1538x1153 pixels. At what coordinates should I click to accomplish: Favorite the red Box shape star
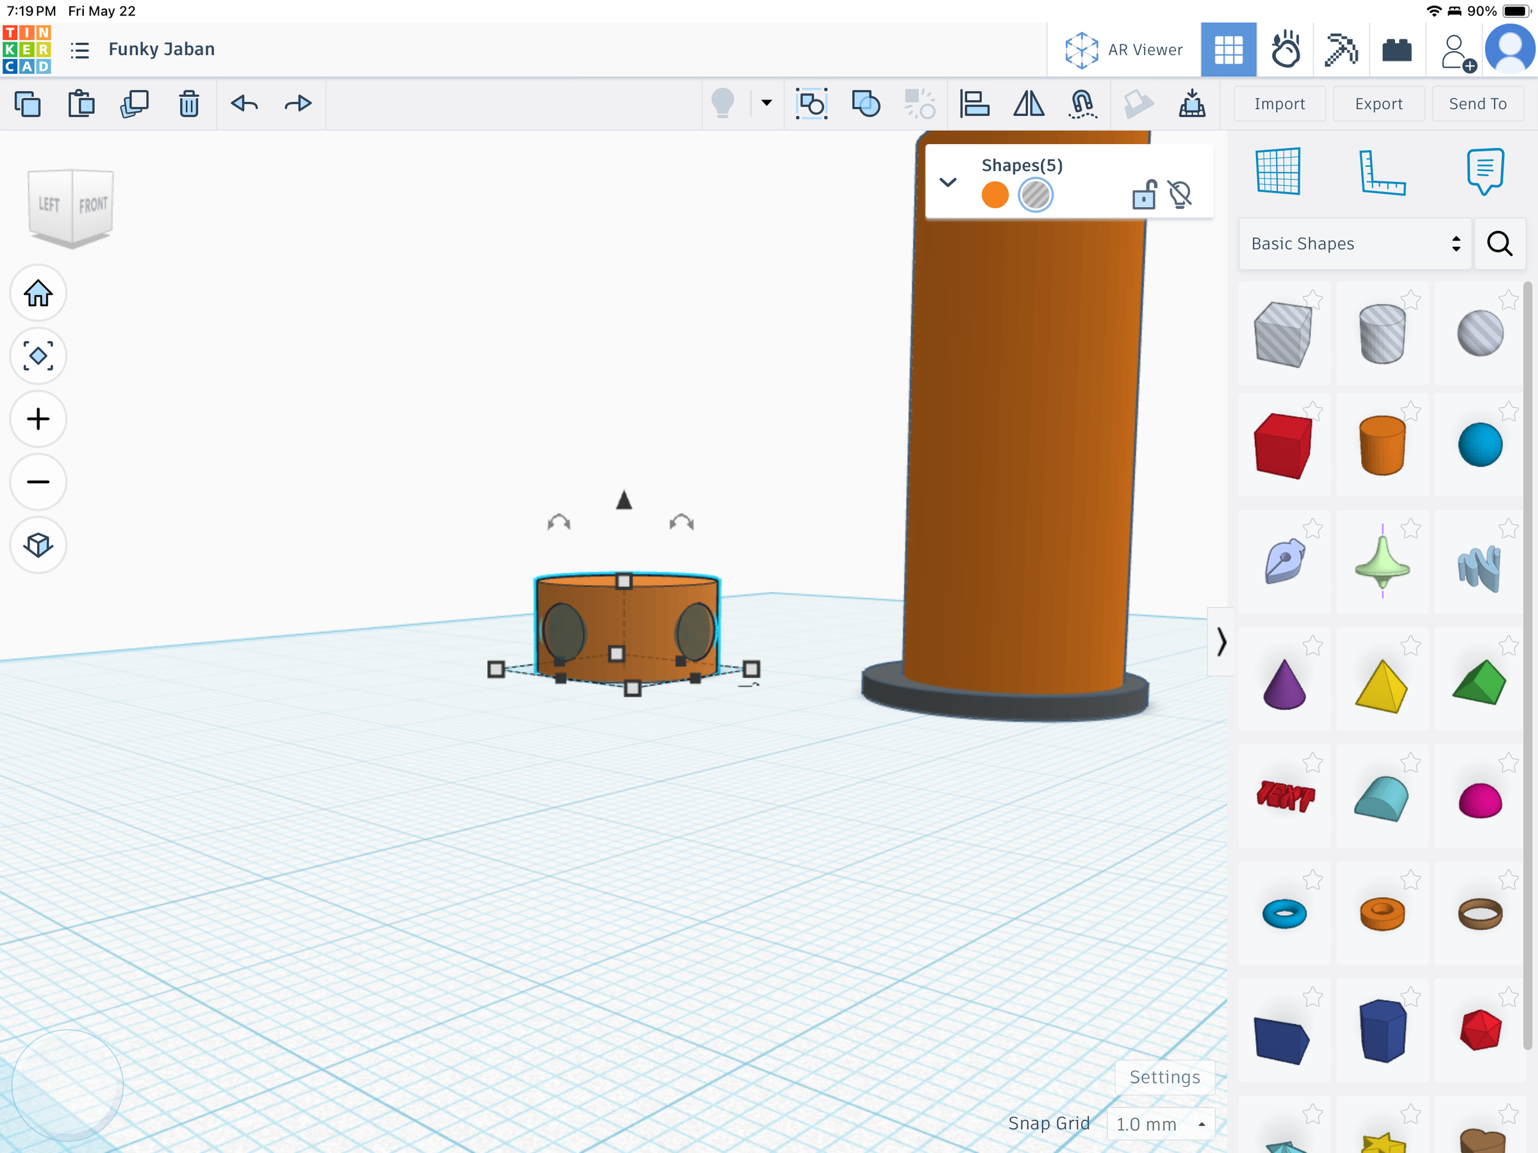(x=1312, y=411)
